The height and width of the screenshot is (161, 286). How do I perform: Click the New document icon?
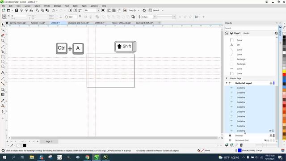pos(4,10)
